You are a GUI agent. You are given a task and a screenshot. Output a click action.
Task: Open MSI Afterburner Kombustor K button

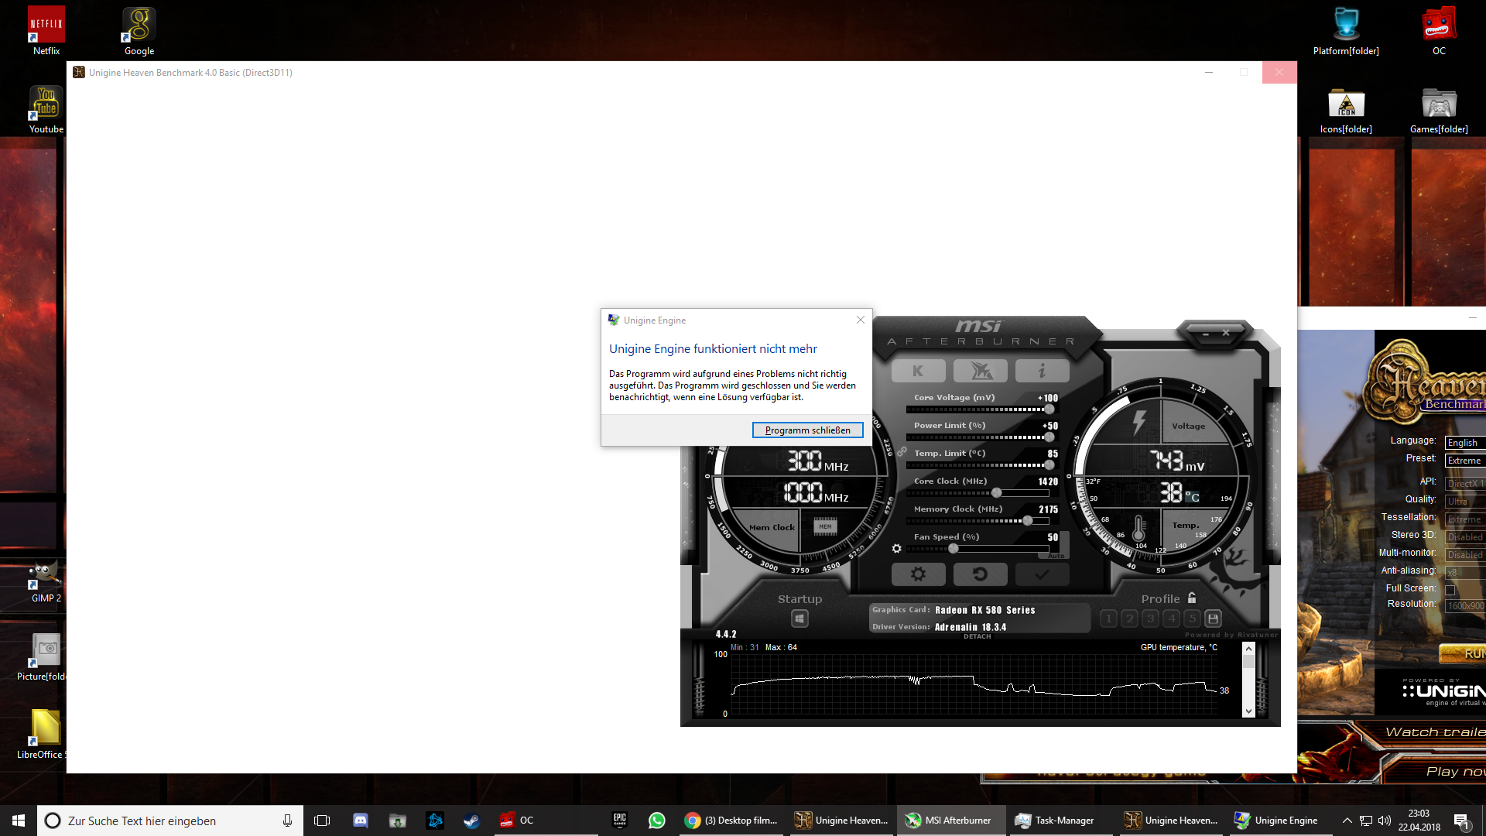[918, 371]
